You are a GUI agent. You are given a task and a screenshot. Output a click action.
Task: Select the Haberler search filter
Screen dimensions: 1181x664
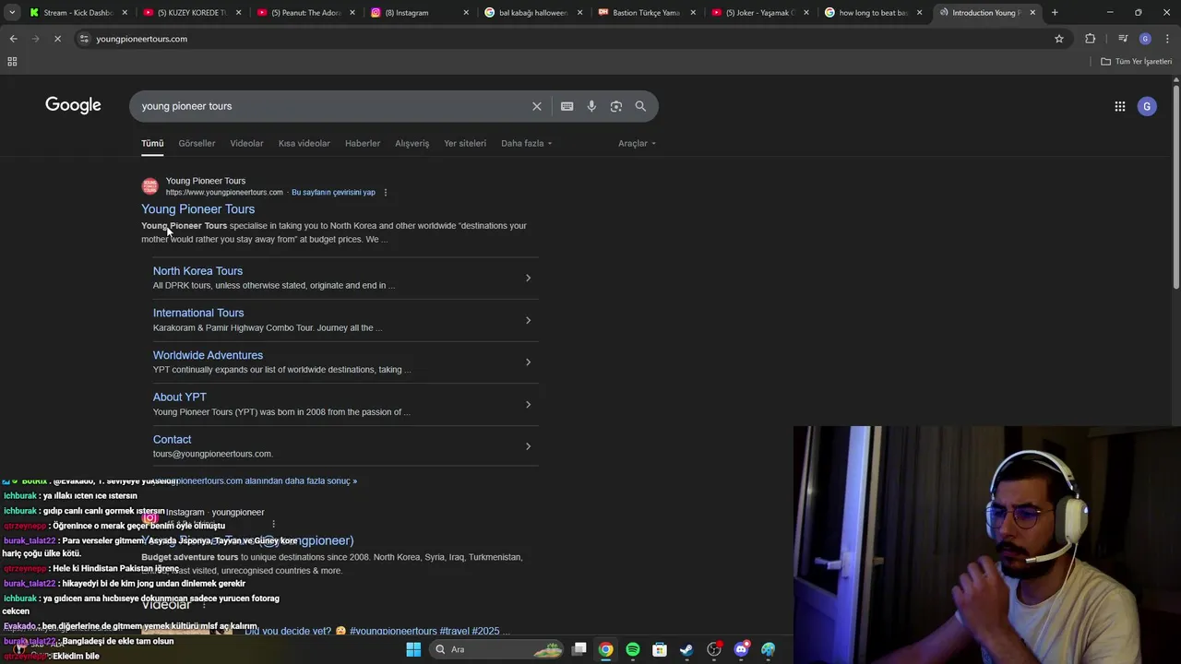pos(363,143)
